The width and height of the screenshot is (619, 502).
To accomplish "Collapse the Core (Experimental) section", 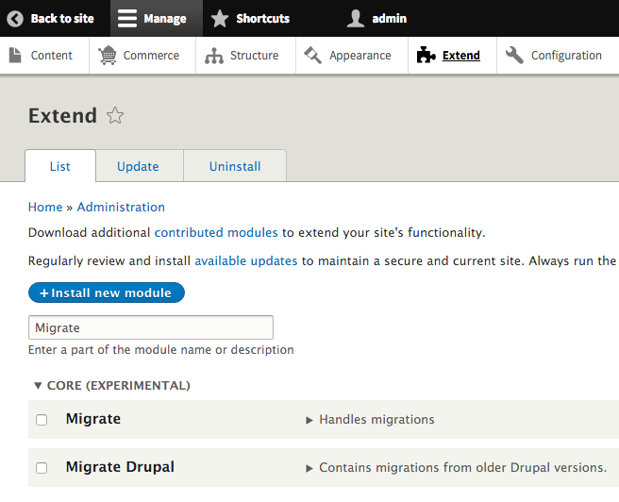I will point(112,386).
